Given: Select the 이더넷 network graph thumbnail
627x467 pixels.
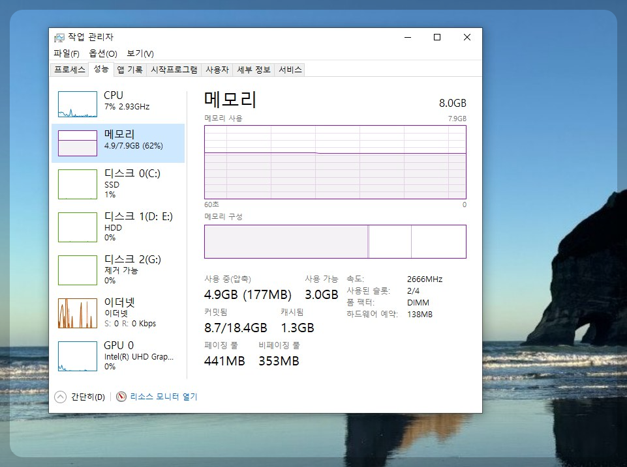Looking at the screenshot, I should 78,313.
